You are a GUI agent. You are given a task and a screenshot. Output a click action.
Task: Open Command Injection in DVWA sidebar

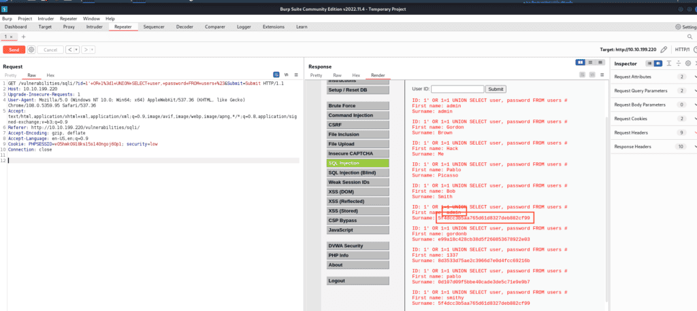coord(358,115)
